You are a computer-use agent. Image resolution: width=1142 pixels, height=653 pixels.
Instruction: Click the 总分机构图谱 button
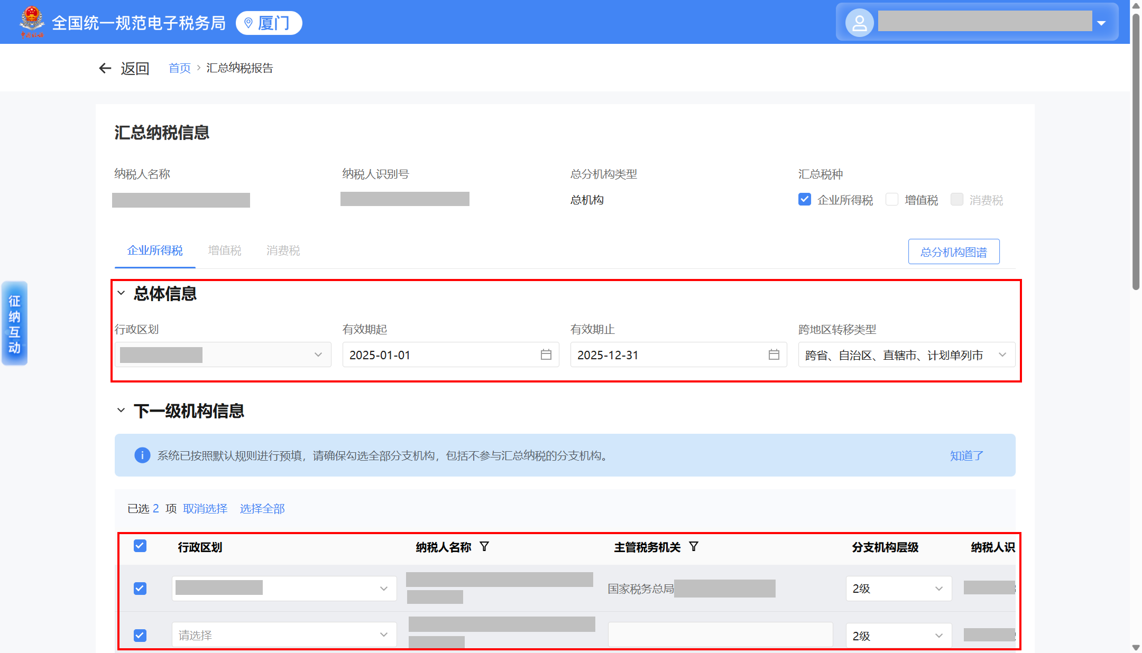point(953,251)
